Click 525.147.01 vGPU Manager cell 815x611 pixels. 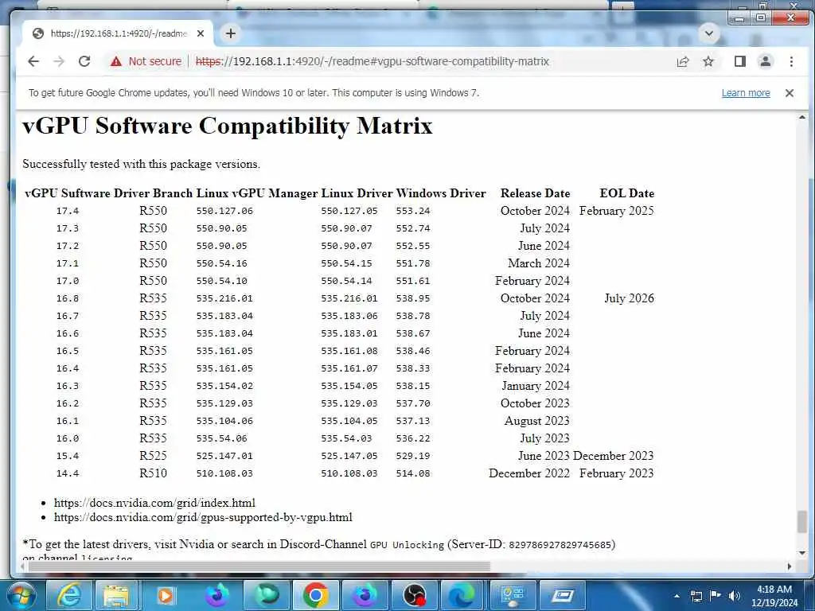[x=224, y=456]
